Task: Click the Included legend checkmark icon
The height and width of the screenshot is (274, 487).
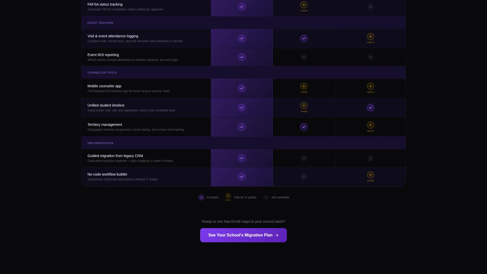Action: point(201,197)
